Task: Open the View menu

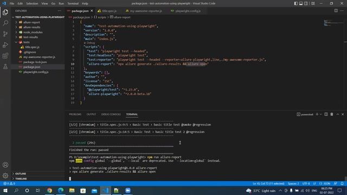Action: click(44, 3)
